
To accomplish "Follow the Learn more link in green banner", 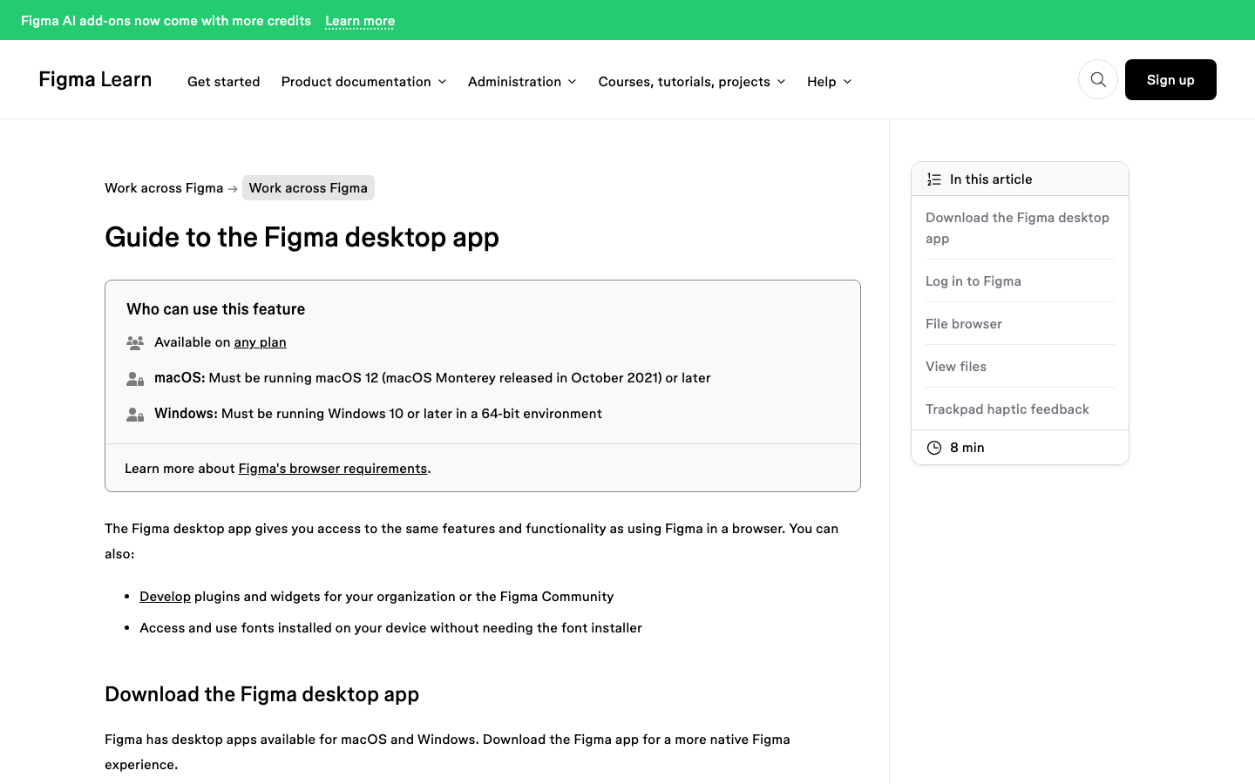I will [360, 21].
